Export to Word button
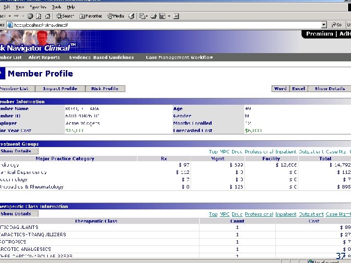 coord(280,89)
